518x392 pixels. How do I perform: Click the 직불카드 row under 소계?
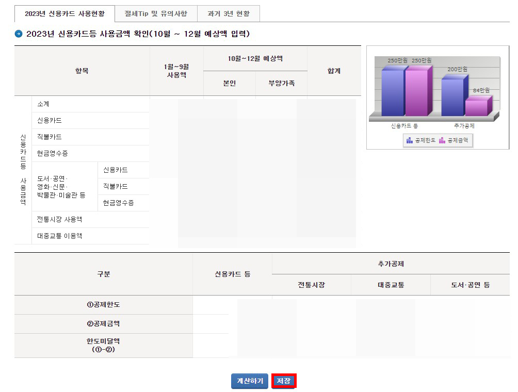[x=49, y=137]
